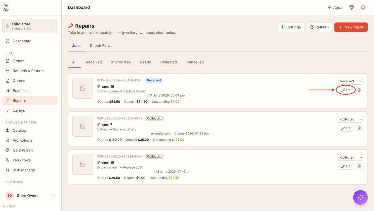
Task: Edit the iPhone 15 repair
Action: [346, 166]
